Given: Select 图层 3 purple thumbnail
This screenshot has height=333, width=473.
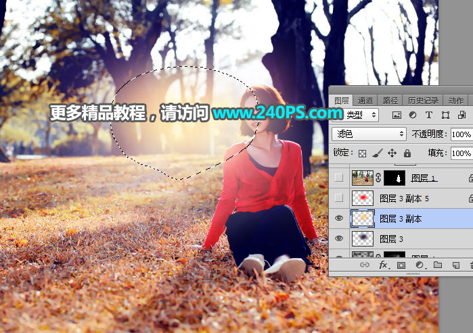Looking at the screenshot, I should click(363, 238).
